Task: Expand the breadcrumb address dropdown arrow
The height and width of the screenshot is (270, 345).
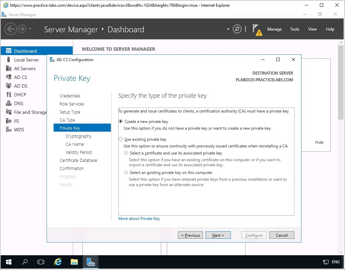Action: 228,29
